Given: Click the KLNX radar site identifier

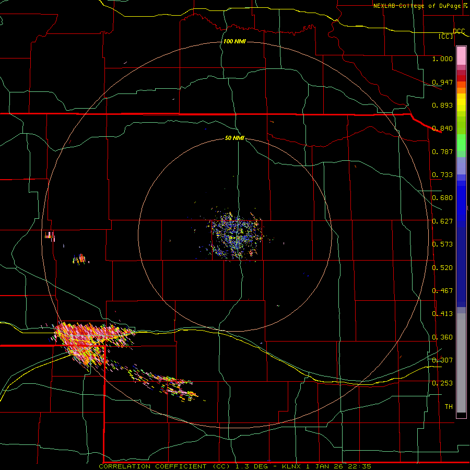Looking at the screenshot, I should [x=291, y=466].
